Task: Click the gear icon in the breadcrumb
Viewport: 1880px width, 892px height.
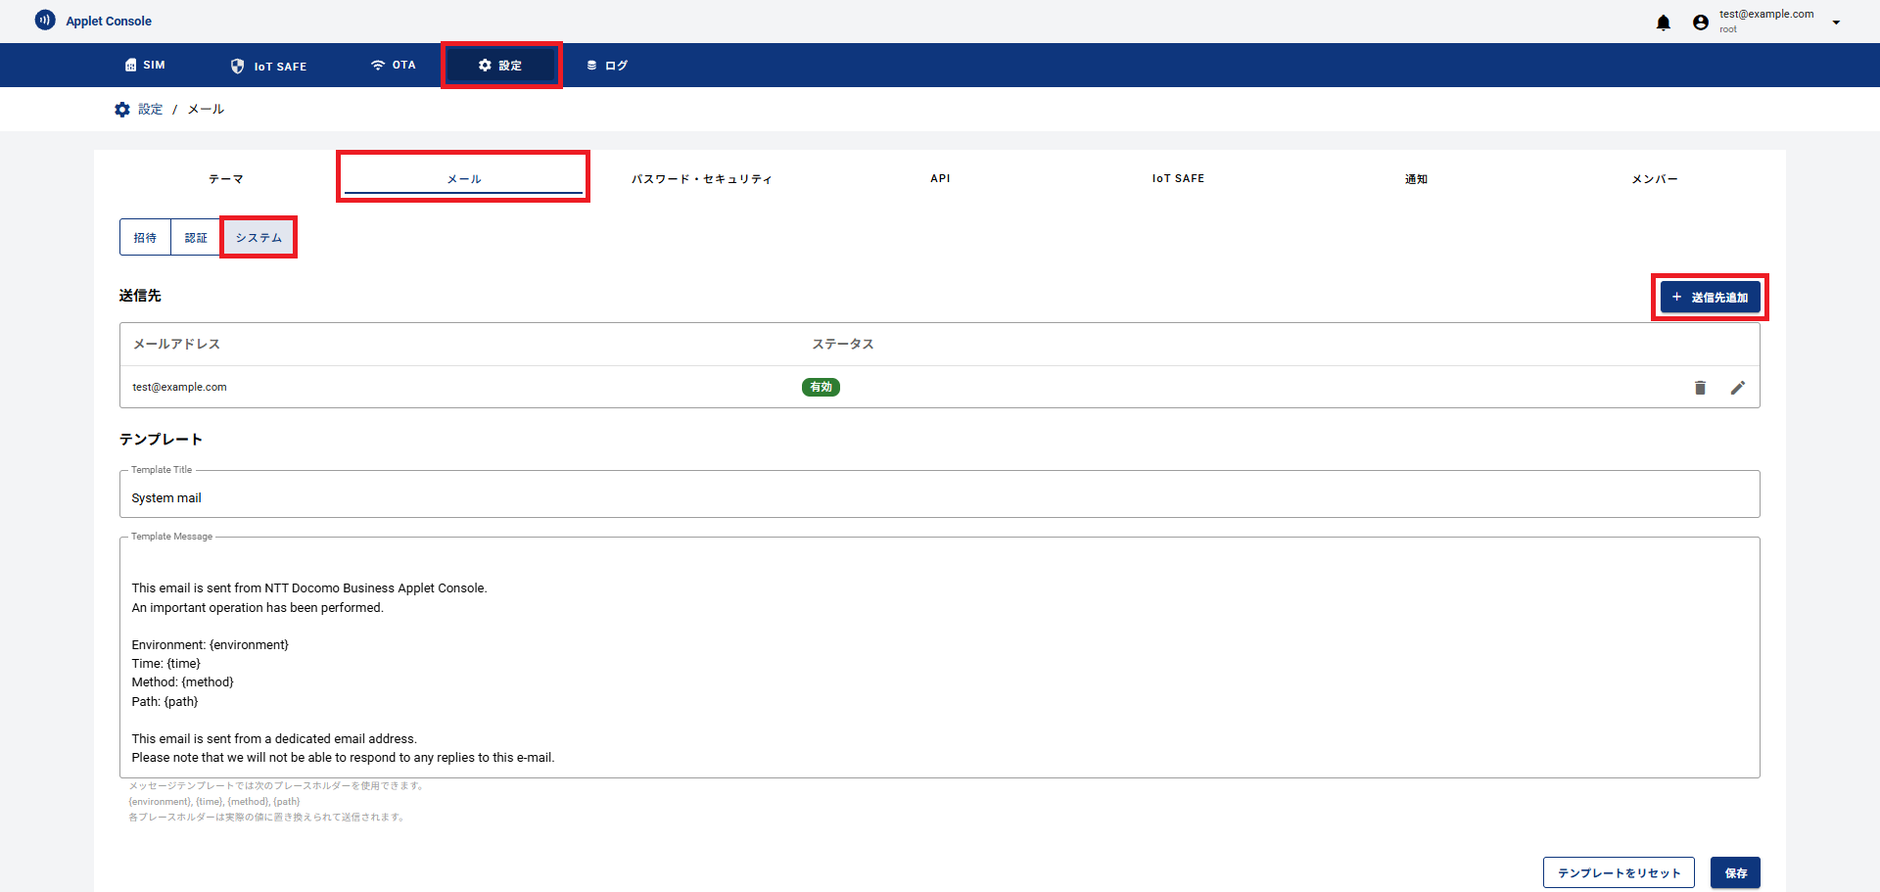Action: coord(122,110)
